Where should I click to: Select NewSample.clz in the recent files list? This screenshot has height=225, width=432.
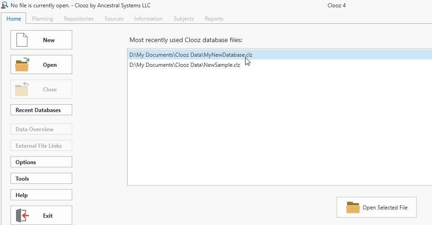tap(185, 65)
